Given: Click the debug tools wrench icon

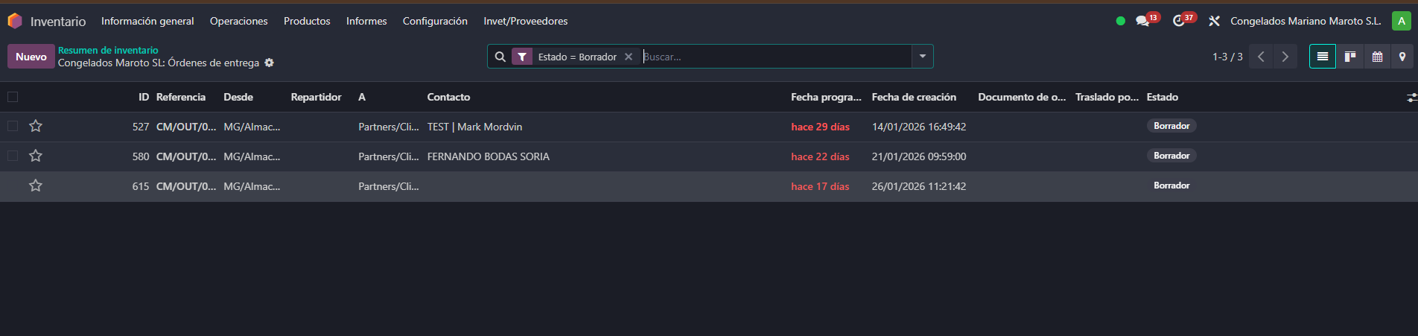Looking at the screenshot, I should [x=1214, y=21].
